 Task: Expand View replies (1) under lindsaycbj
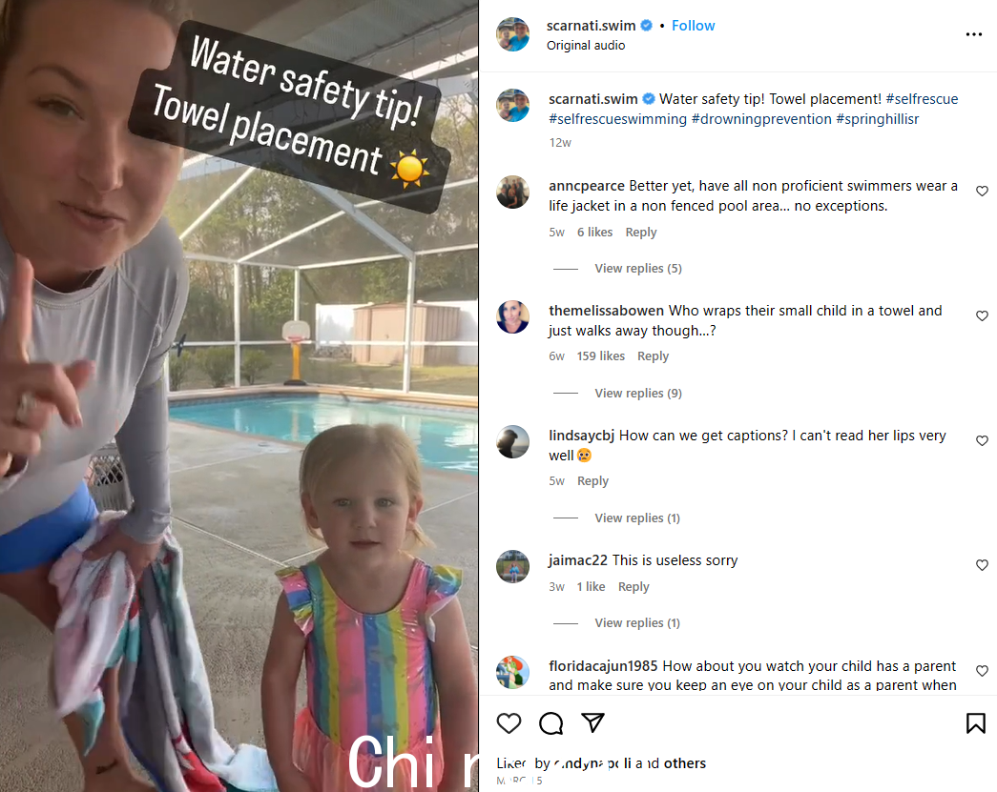pyautogui.click(x=637, y=518)
